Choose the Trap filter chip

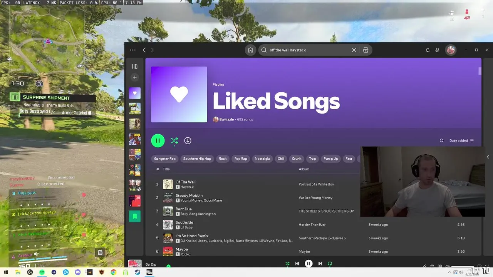point(312,159)
